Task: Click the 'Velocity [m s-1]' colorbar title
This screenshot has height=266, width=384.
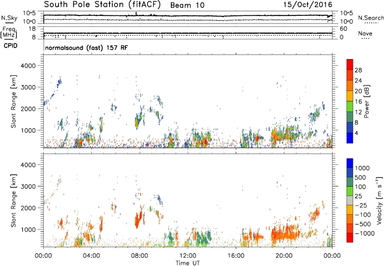Action: [x=379, y=200]
